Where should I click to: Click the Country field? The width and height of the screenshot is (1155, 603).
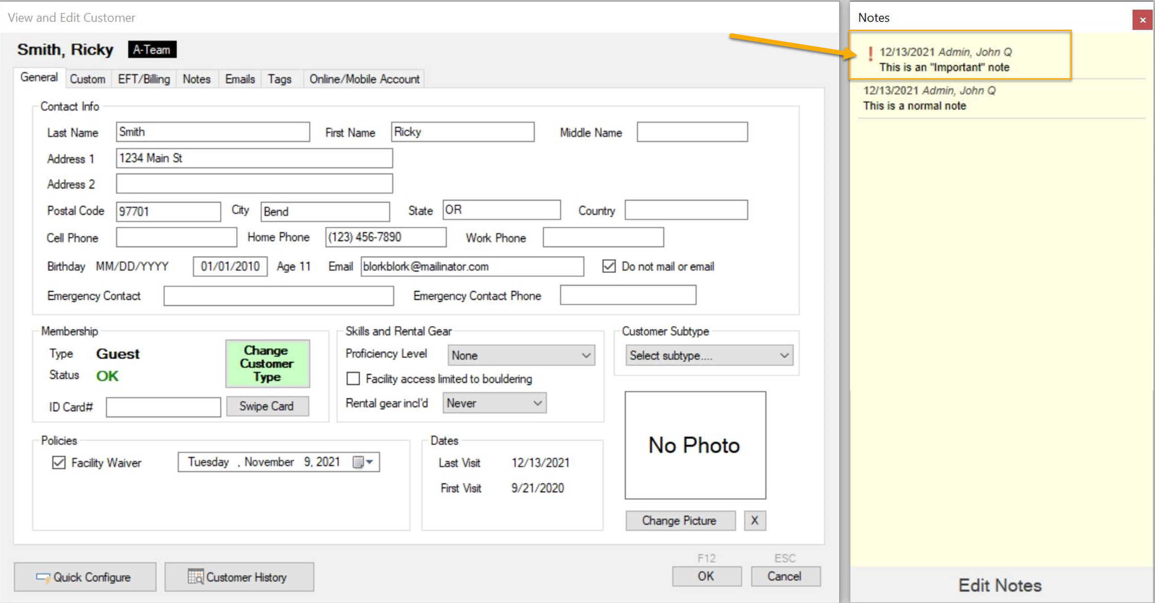tap(686, 210)
